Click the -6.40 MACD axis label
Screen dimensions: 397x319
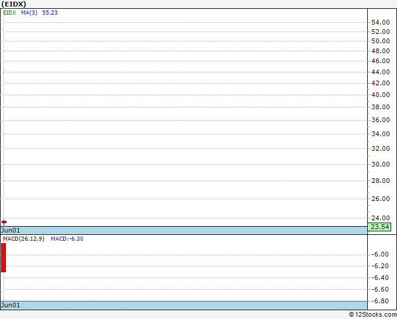coord(380,278)
